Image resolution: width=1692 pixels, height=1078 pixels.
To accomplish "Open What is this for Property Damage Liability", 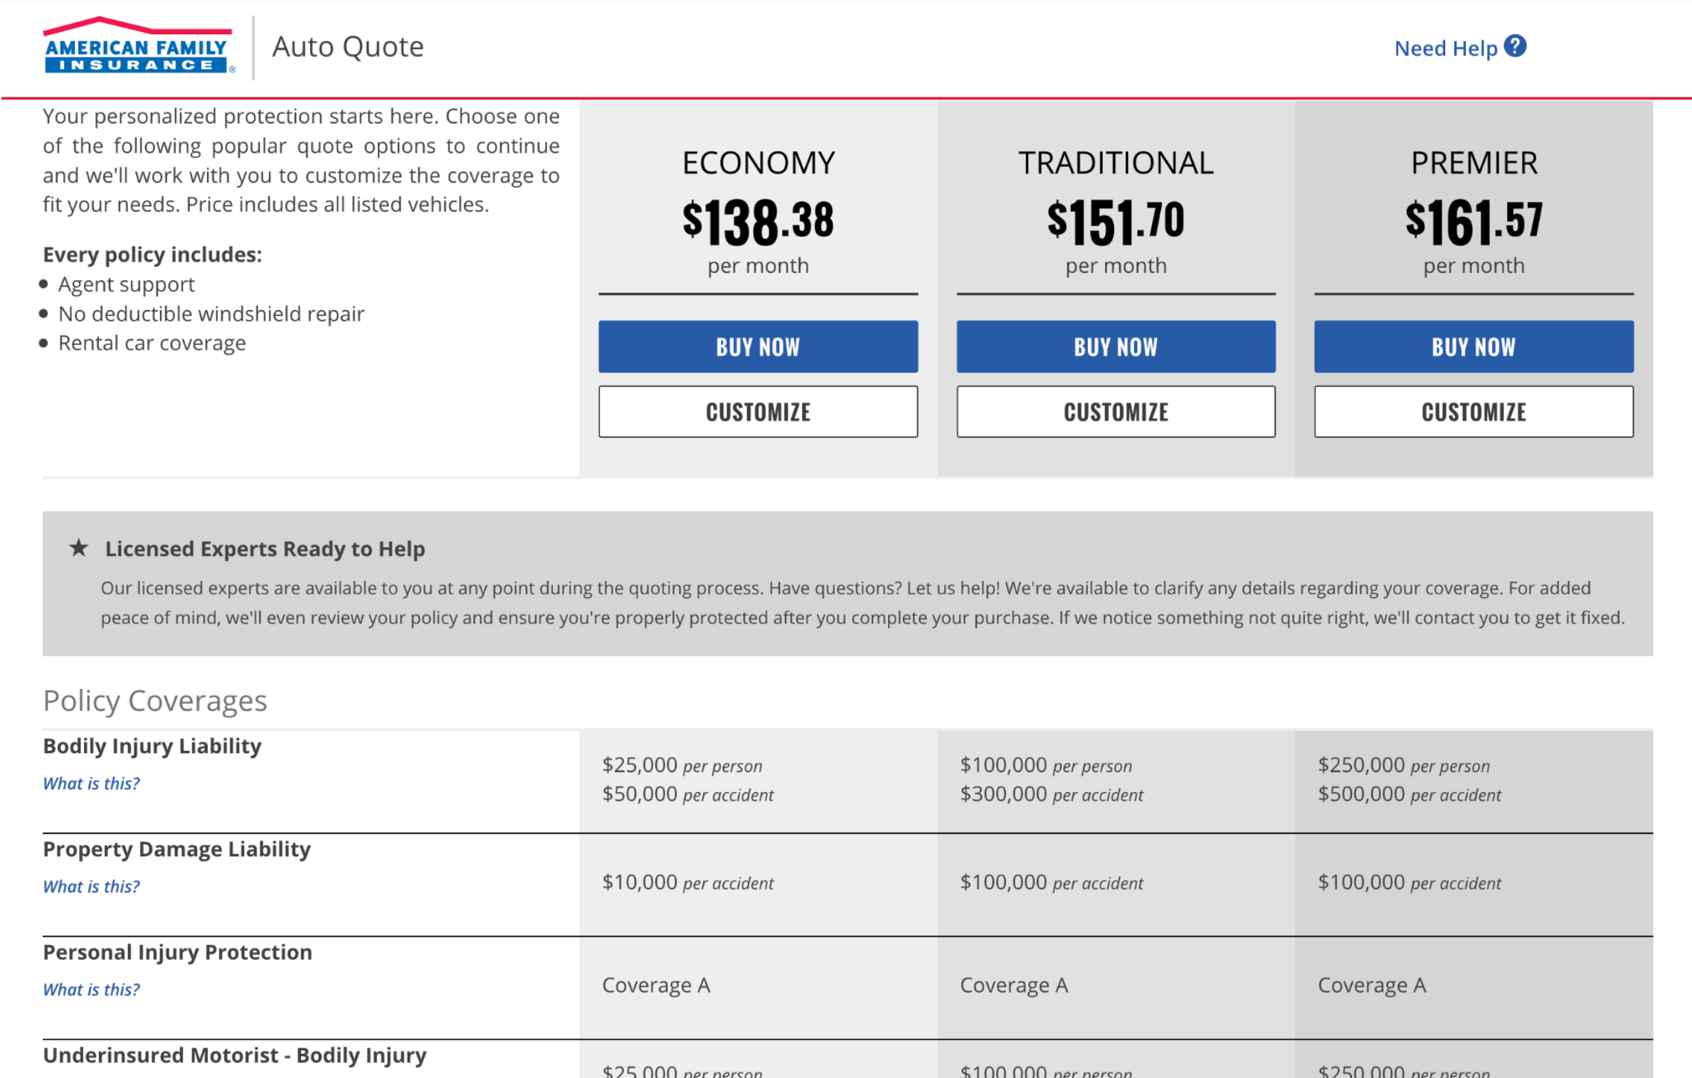I will click(x=91, y=886).
